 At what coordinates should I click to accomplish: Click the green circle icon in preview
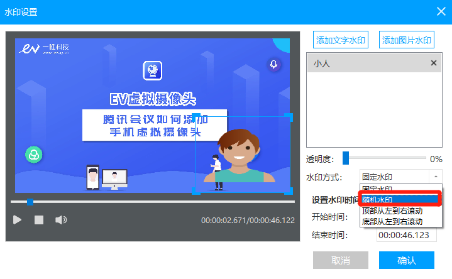(x=34, y=155)
